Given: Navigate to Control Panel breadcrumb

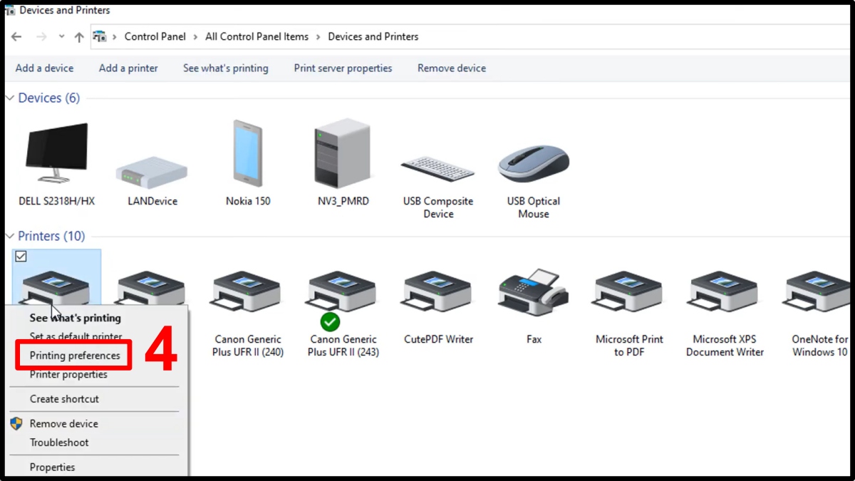Looking at the screenshot, I should point(155,37).
